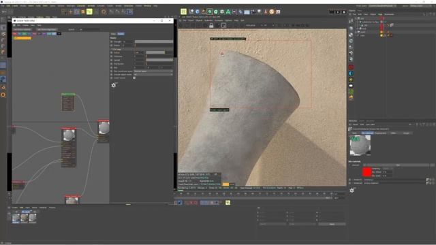
Task: Click the gear icon below the Dirt settings
Action: (114, 85)
